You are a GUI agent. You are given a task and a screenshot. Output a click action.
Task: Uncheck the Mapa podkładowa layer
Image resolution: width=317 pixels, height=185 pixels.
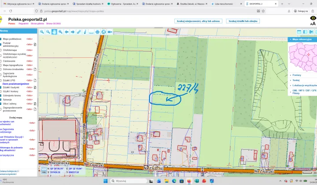(x=1, y=39)
